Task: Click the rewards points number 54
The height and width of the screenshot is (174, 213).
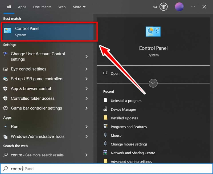Action: pyautogui.click(x=155, y=7)
